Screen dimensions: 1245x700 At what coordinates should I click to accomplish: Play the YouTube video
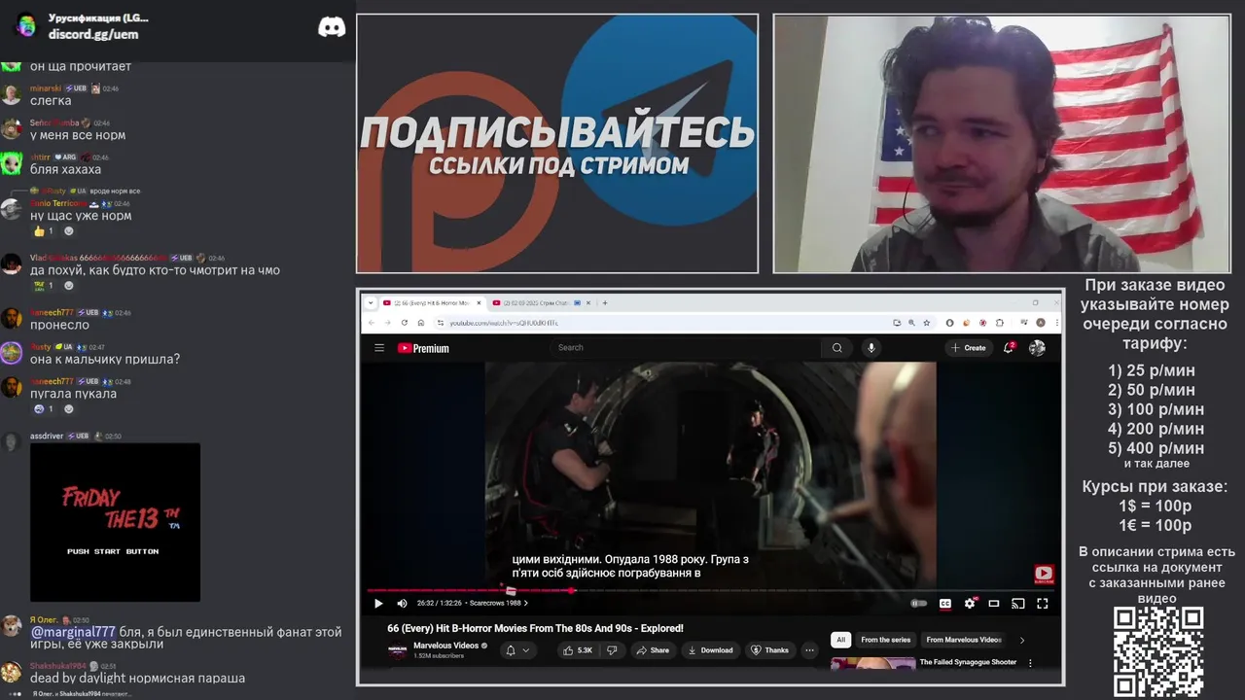coord(378,604)
